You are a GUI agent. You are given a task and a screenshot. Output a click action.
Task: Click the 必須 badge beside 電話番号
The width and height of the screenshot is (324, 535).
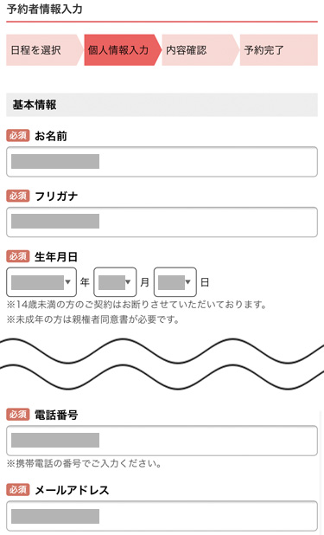coord(18,415)
